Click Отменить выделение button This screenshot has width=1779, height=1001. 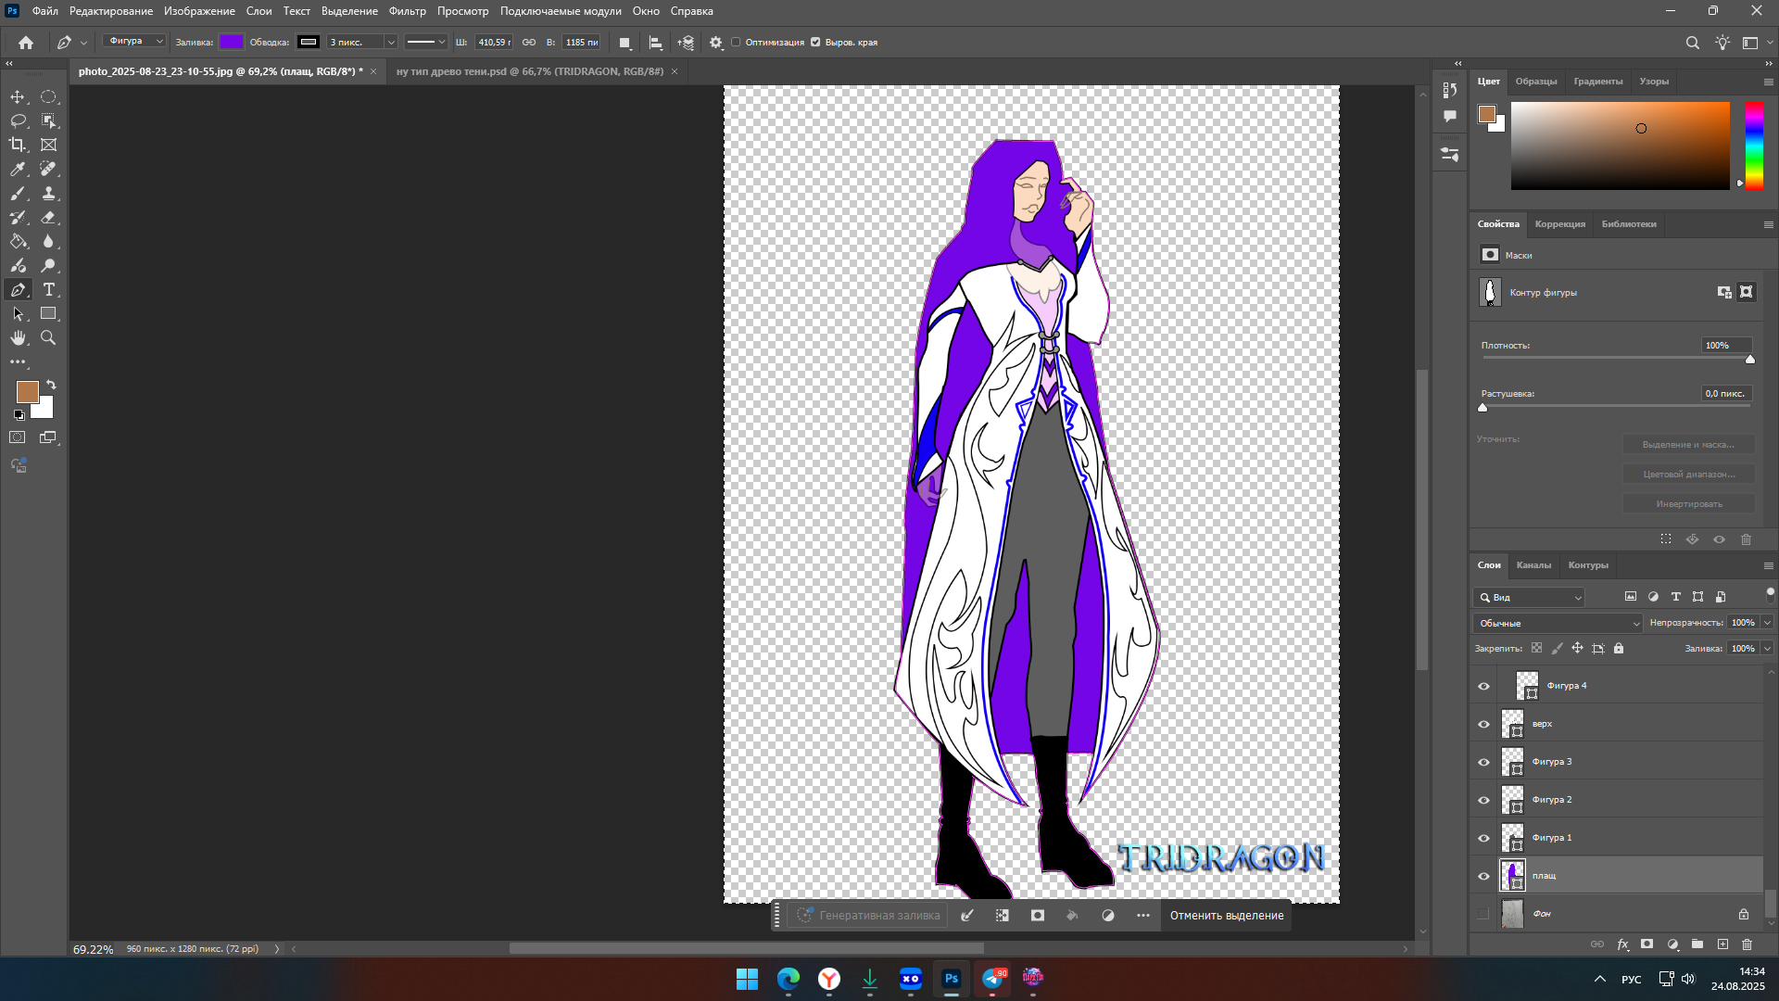[x=1226, y=916]
